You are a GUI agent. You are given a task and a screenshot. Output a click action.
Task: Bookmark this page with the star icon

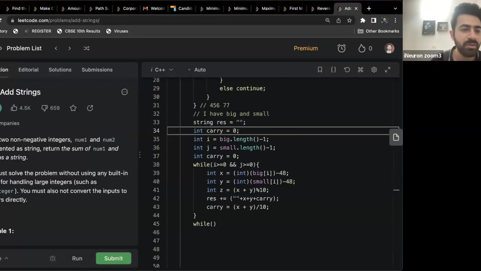tap(349, 20)
